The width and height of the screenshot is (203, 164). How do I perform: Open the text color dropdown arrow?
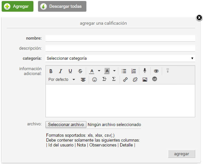pos(99,71)
